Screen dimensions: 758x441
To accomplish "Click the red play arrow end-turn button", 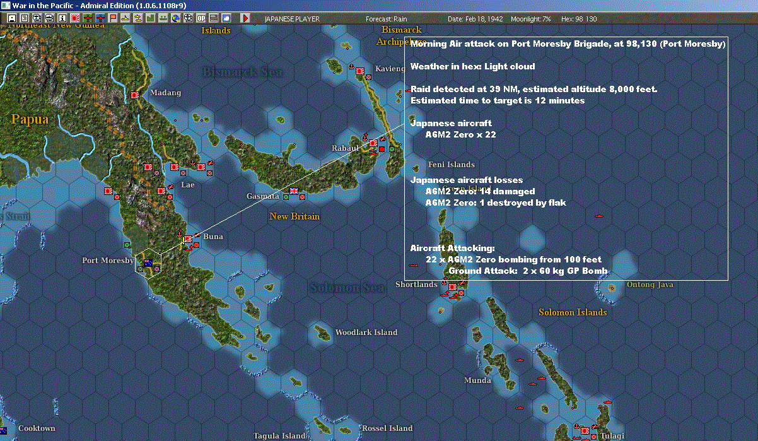I will click(245, 19).
